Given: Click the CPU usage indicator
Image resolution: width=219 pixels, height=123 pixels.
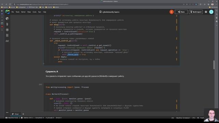Looking at the screenshot, I should click(196, 118).
